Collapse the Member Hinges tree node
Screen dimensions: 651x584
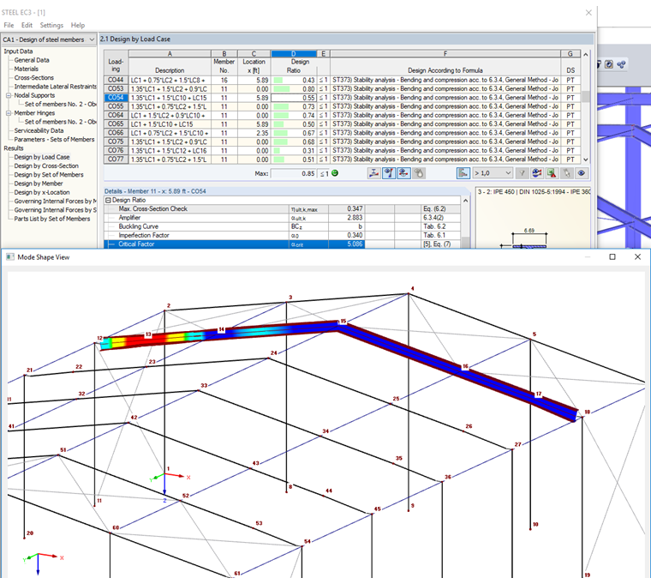[9, 113]
